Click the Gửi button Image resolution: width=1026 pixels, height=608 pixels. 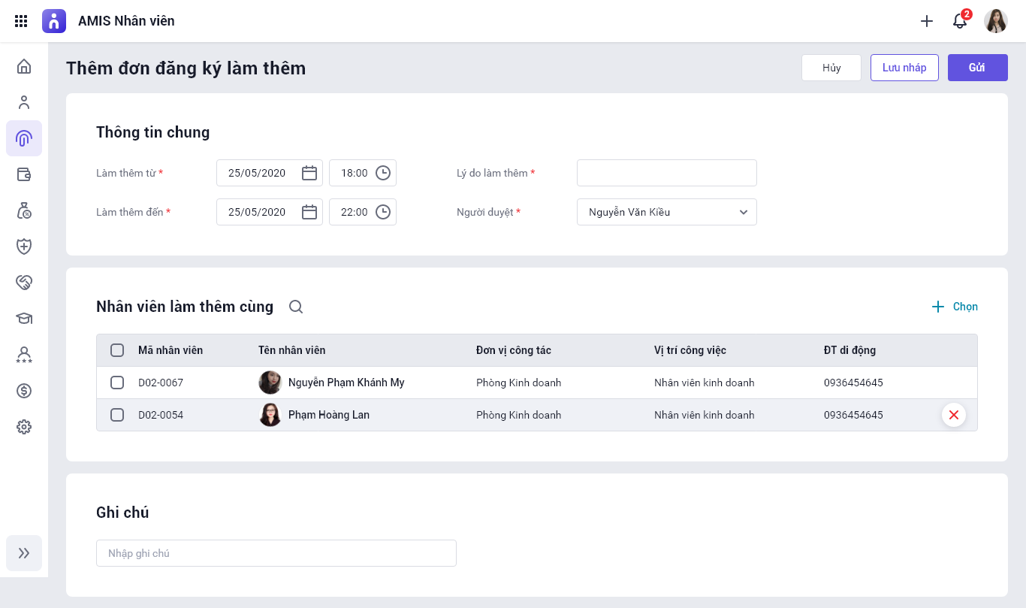coord(977,68)
